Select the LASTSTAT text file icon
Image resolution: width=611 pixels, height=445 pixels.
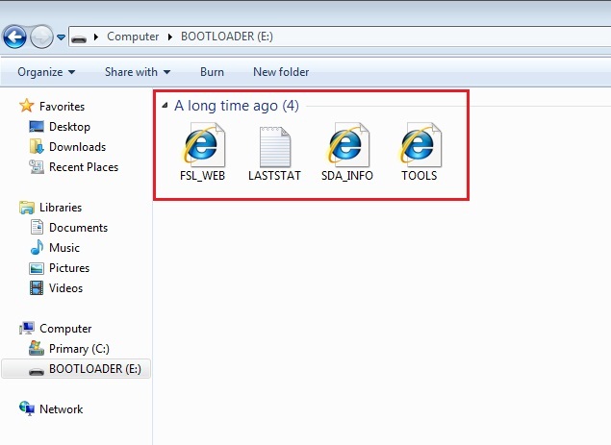[275, 146]
